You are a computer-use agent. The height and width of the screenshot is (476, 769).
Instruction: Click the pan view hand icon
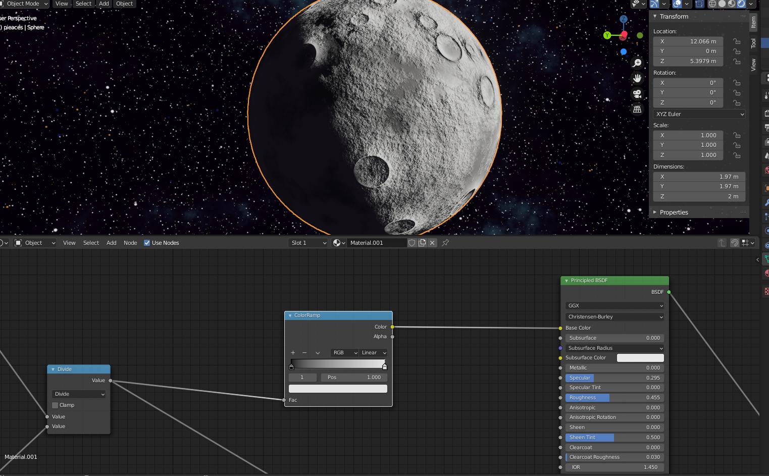(637, 78)
